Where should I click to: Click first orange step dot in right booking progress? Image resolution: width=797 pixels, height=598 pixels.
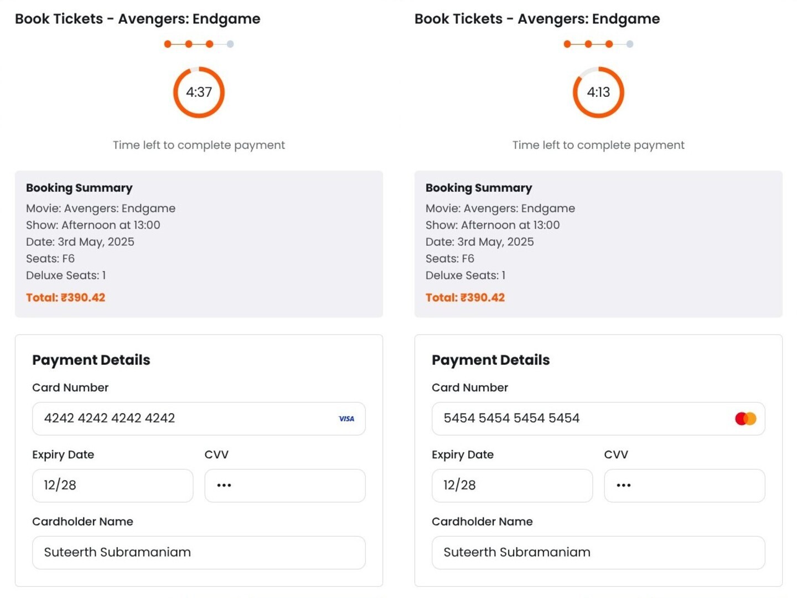[567, 44]
